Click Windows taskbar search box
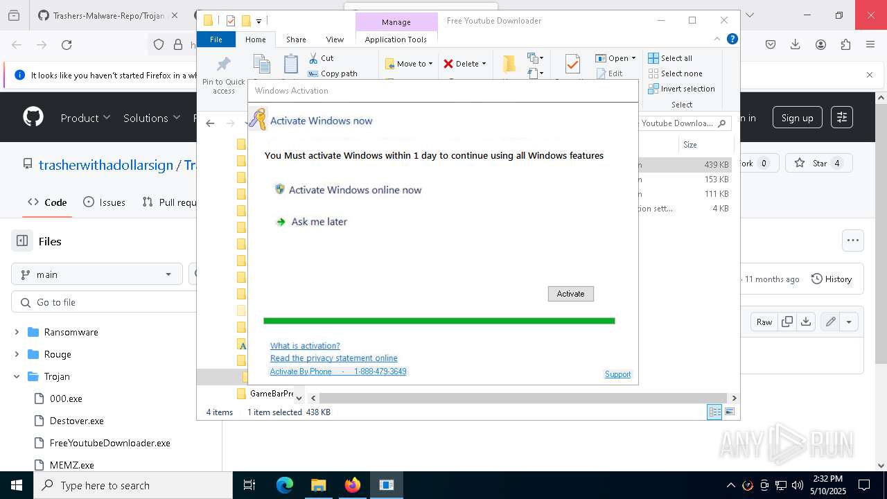This screenshot has width=887, height=499. pyautogui.click(x=133, y=485)
